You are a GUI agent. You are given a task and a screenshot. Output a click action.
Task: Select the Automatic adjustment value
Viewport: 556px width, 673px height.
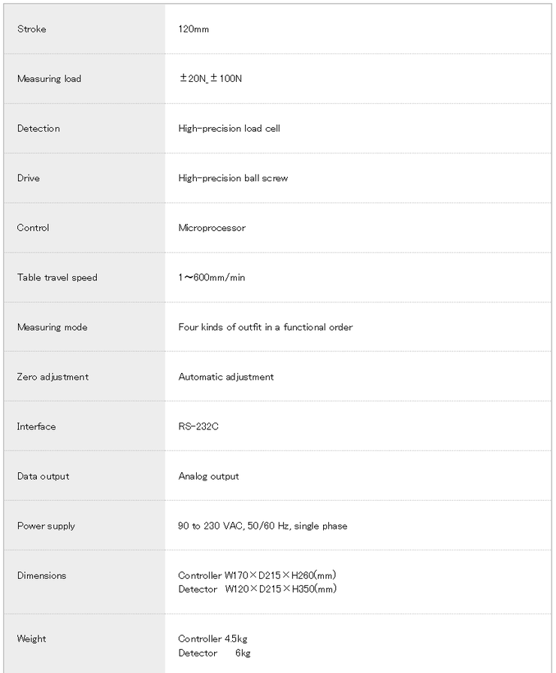click(226, 377)
